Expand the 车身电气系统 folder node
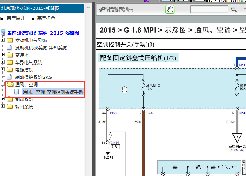 click(x=2, y=62)
